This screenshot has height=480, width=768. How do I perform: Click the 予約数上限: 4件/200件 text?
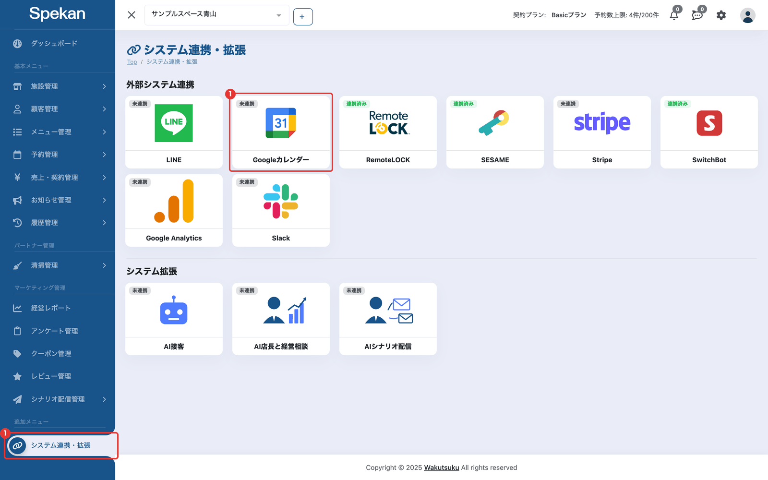626,15
